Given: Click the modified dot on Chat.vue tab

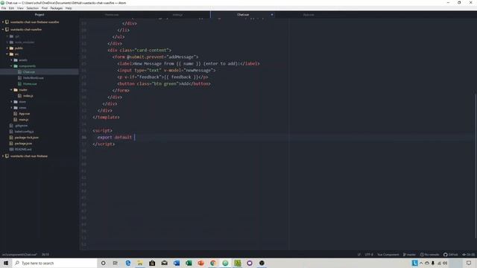Looking at the screenshot, I should click(272, 15).
